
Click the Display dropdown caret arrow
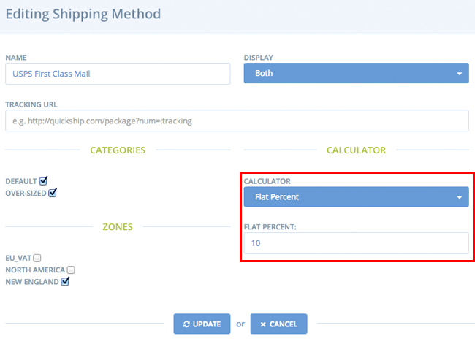459,74
